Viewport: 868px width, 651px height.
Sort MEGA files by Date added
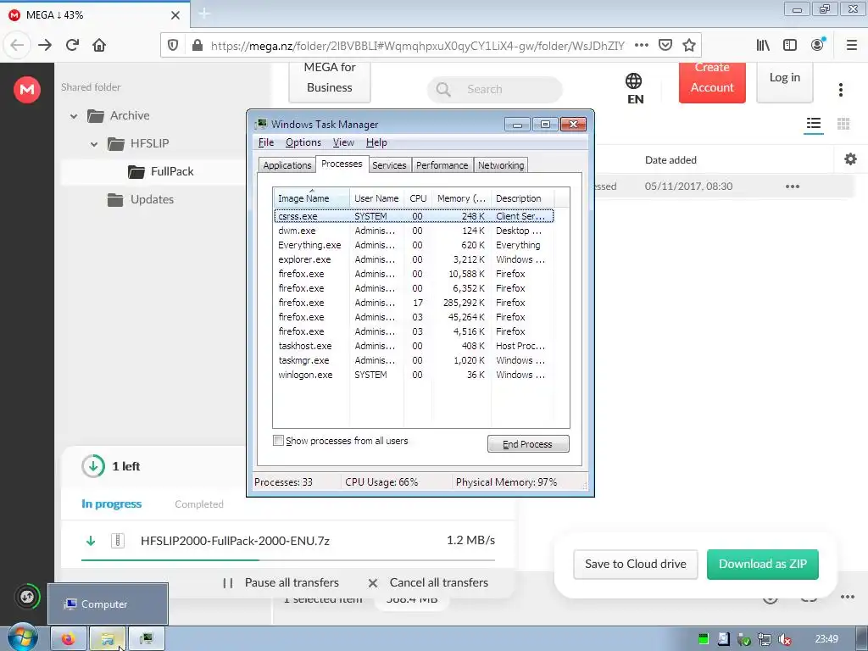pyautogui.click(x=670, y=160)
